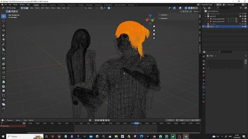Viewport: 248px width, 139px height.
Task: Switch to wireframe viewport shading
Action: pyautogui.click(x=189, y=8)
